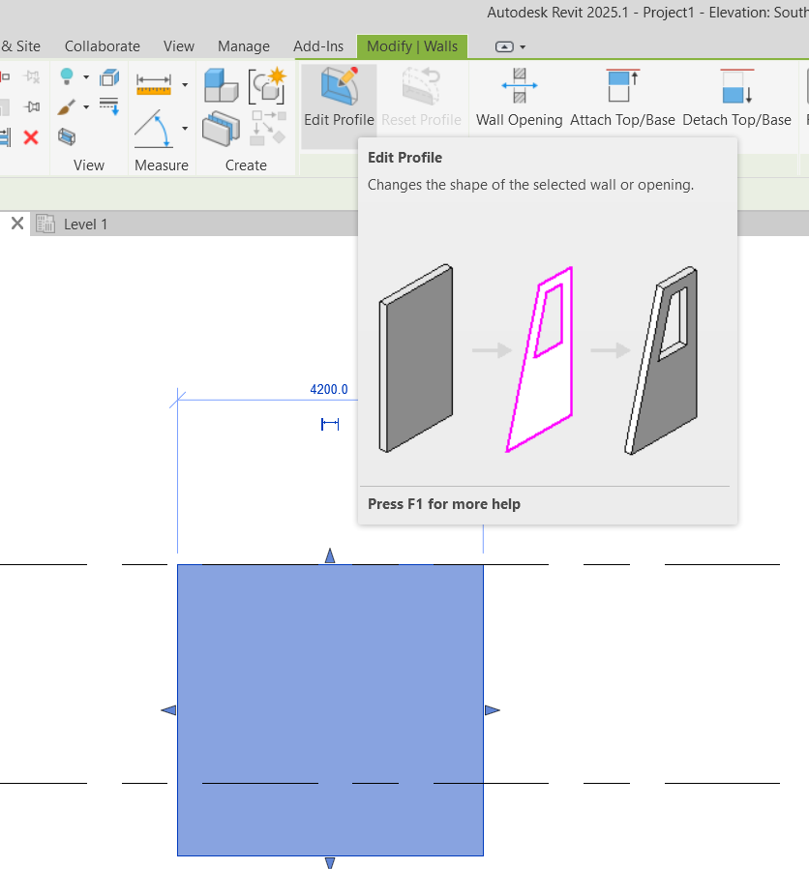Delete the selection with the red X icon
This screenshot has height=869, width=809.
[30, 138]
